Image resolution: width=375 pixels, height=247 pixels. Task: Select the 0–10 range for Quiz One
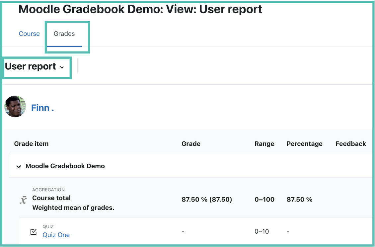coord(262,232)
